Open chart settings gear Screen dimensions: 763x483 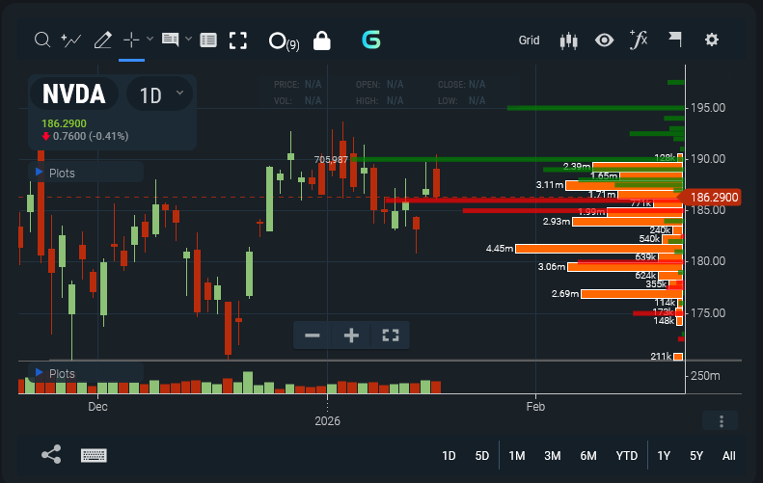pyautogui.click(x=712, y=40)
